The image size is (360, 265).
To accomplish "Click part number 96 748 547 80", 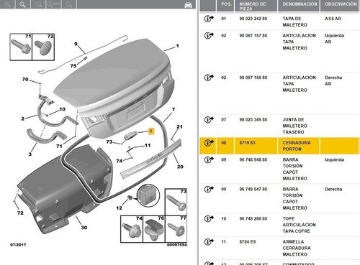I will (253, 189).
